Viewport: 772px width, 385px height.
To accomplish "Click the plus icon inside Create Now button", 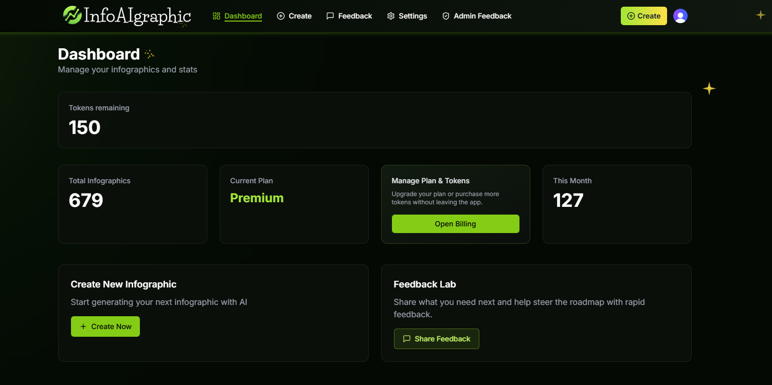I will click(83, 326).
